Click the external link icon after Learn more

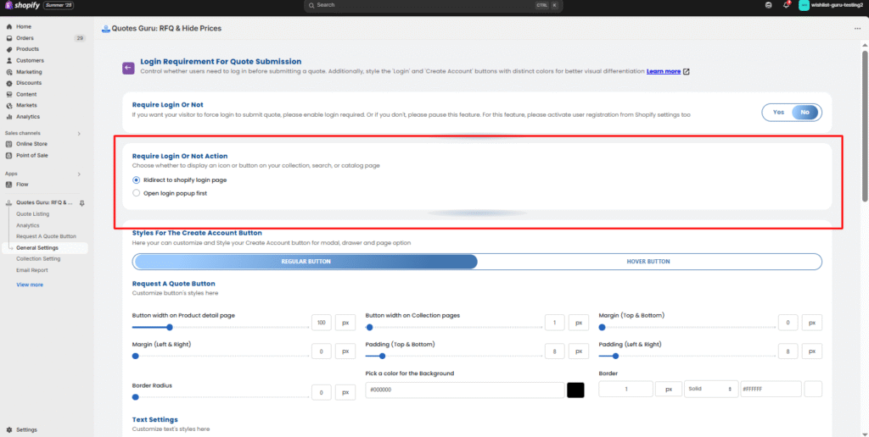pyautogui.click(x=687, y=72)
